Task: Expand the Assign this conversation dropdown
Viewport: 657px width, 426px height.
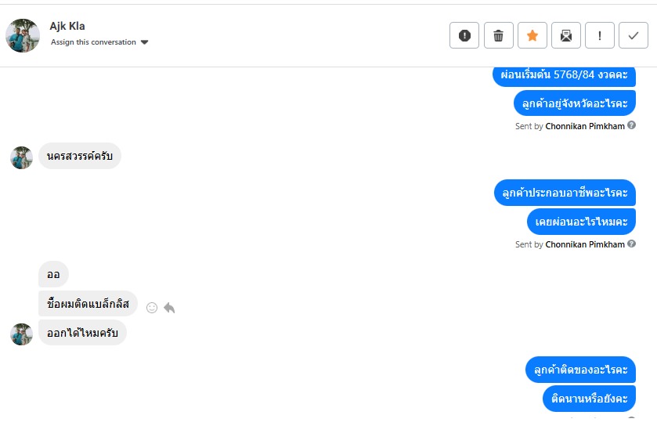Action: pos(144,42)
